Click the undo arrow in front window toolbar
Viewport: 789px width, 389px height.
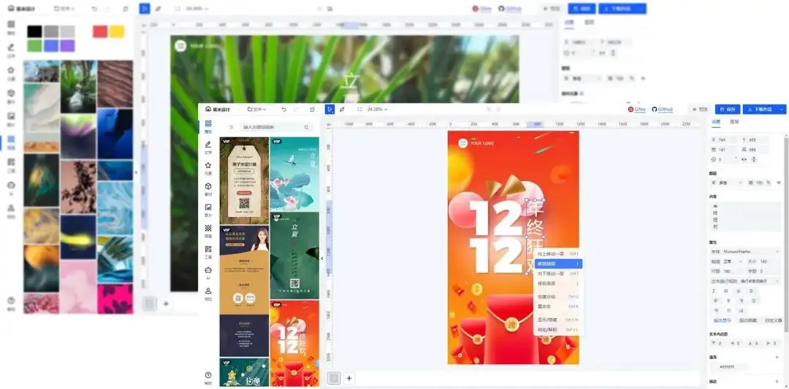pyautogui.click(x=283, y=109)
